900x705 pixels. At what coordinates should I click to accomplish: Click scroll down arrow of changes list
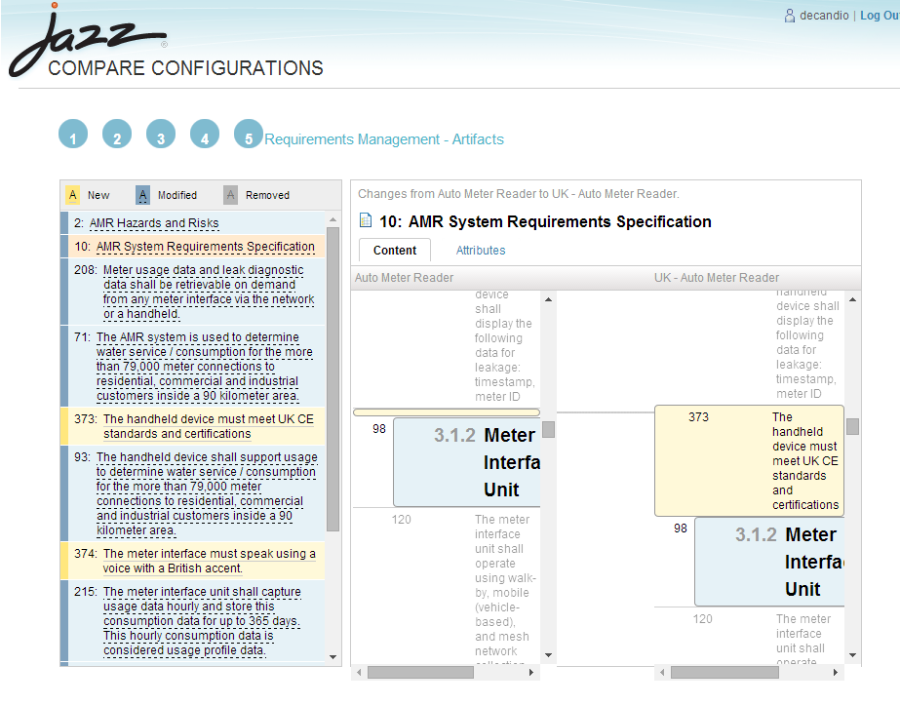333,657
